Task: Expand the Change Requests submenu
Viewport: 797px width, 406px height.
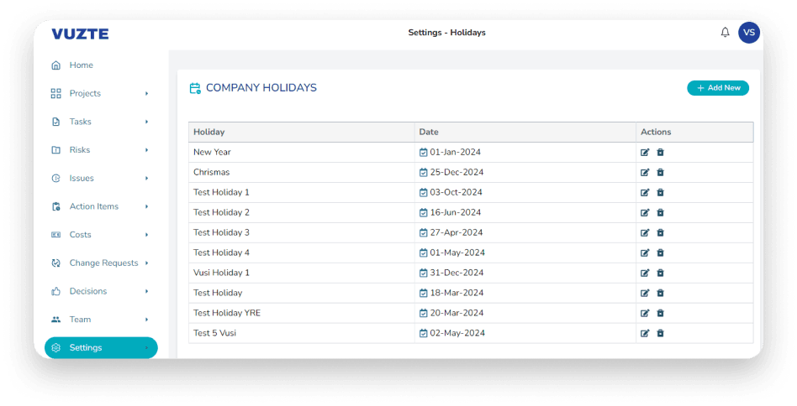Action: (x=146, y=263)
